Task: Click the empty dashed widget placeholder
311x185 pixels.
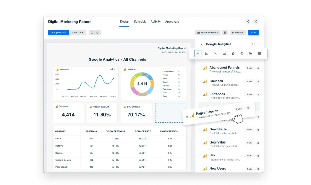Action: (170, 113)
